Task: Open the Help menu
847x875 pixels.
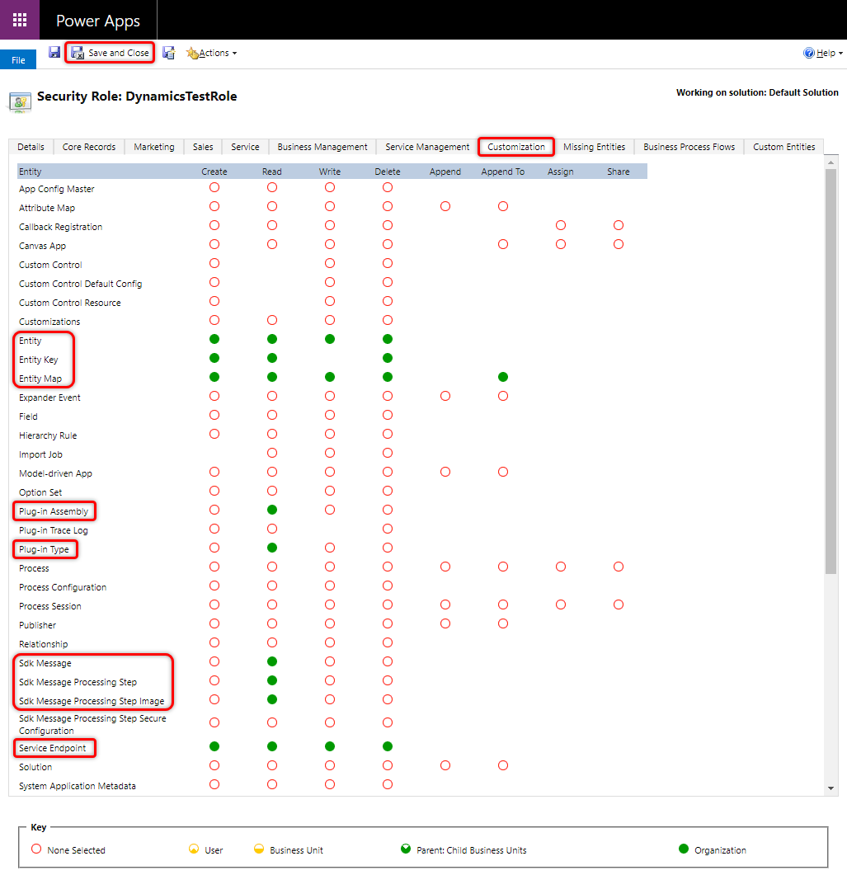Action: (x=823, y=53)
